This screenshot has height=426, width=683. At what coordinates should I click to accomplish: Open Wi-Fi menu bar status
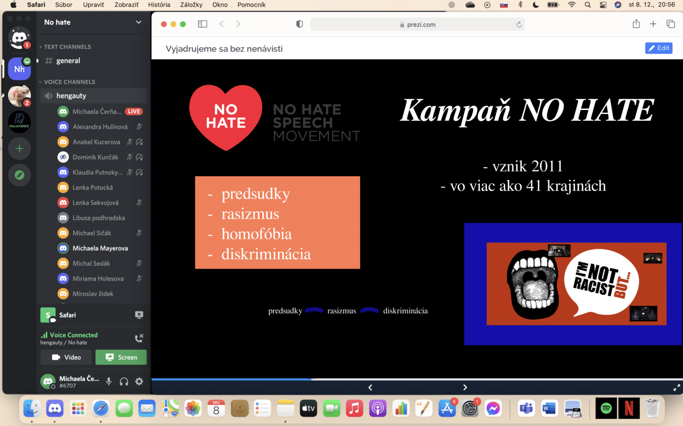tap(572, 4)
